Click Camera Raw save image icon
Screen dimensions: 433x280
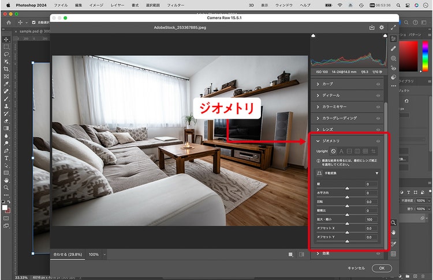[372, 28]
